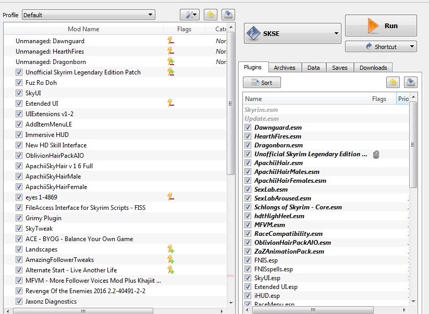Viewport: 429px width, 314px height.
Task: Click the conflict flag icon for Extended UI
Action: 171,103
